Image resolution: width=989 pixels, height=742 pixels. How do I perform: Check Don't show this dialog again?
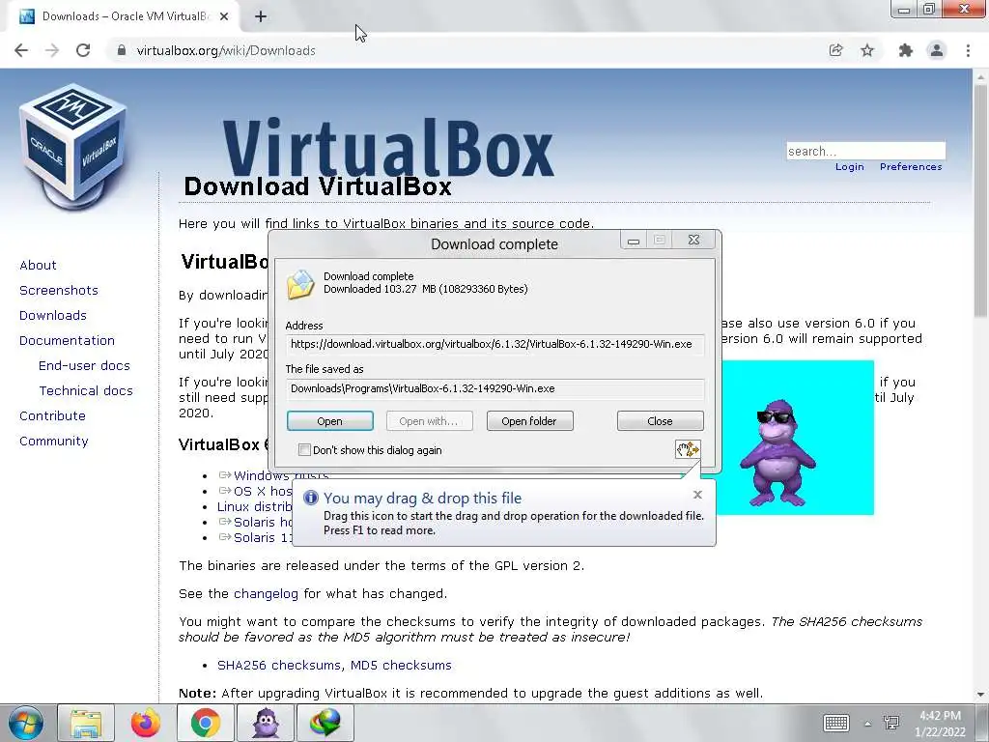click(304, 450)
